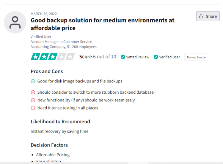This screenshot has height=164, width=223.
Task: Click the green plus icon beside disk image pro
Action: pos(33,81)
